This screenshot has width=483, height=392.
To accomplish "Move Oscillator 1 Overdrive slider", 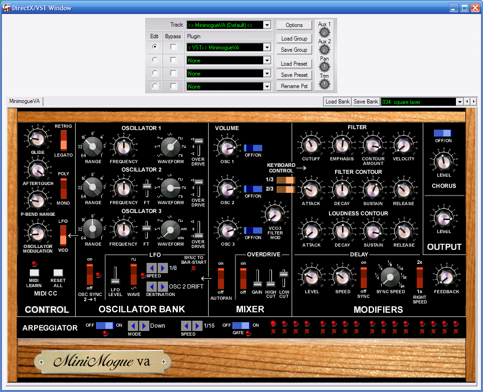I will pyautogui.click(x=199, y=141).
